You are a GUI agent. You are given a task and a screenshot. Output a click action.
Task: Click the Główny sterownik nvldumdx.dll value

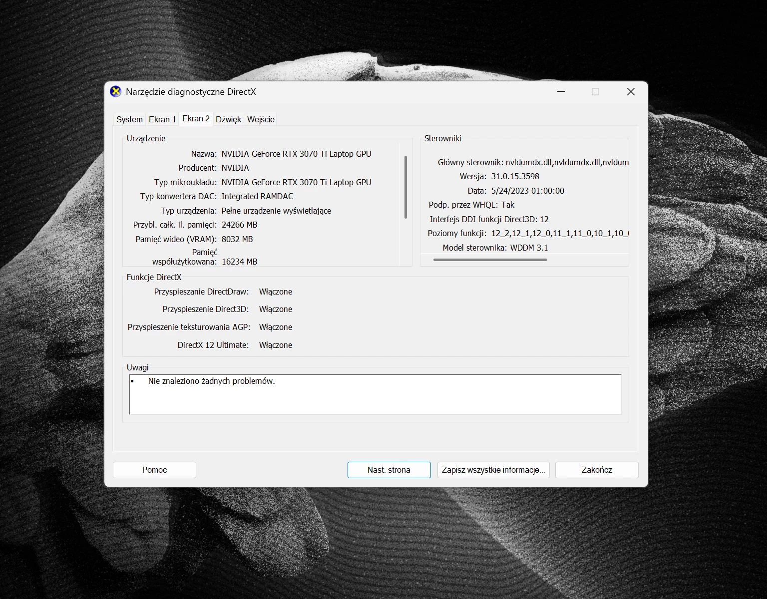[567, 162]
